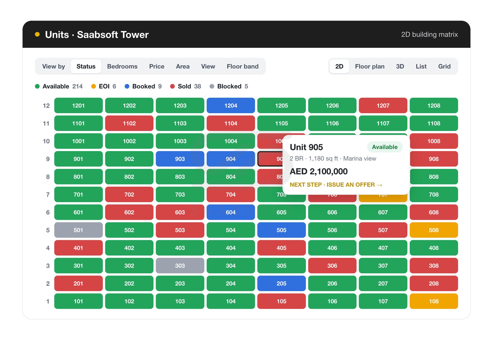The image size is (493, 340).
Task: Select sold unit 702
Action: tap(129, 195)
